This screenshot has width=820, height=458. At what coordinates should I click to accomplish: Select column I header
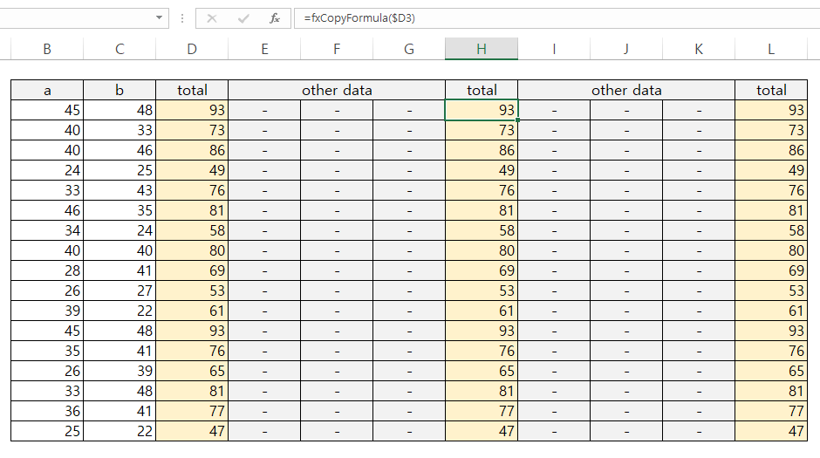coord(554,49)
